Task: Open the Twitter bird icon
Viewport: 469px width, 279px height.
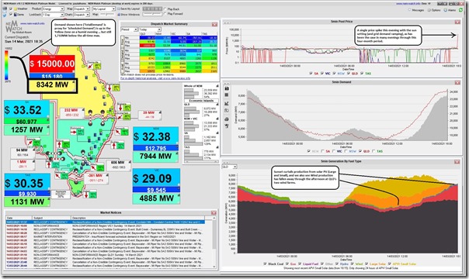Action: pyautogui.click(x=5, y=14)
